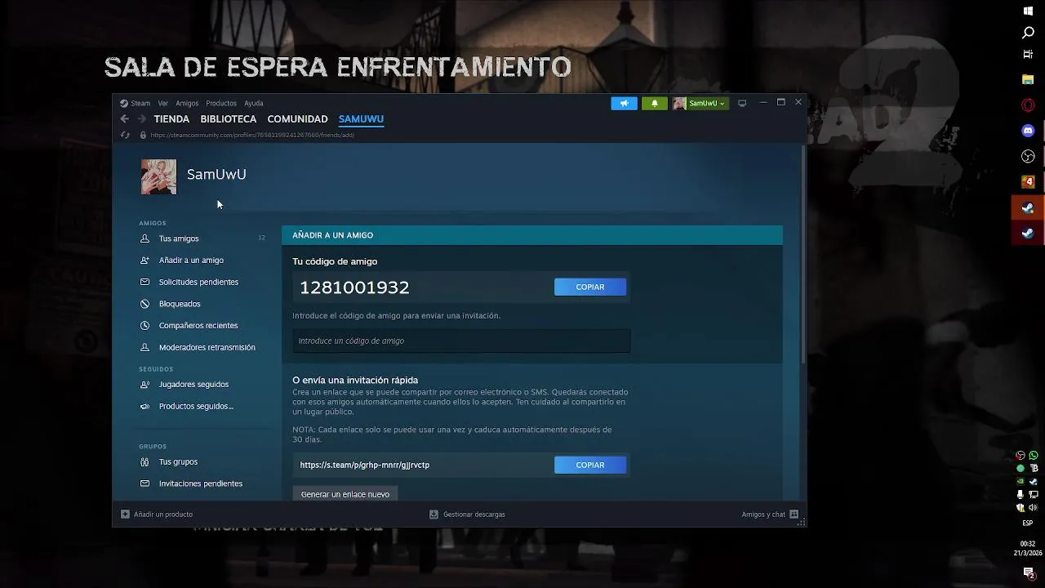Click the Amigos y chat icon
Viewport: 1045px width, 588px height.
(794, 514)
